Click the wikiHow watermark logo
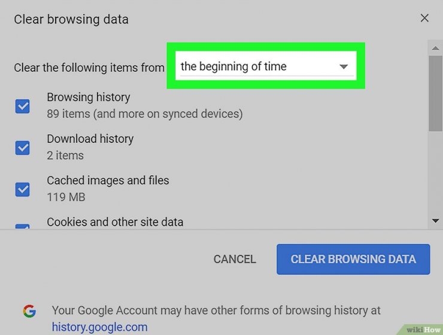 point(423,330)
